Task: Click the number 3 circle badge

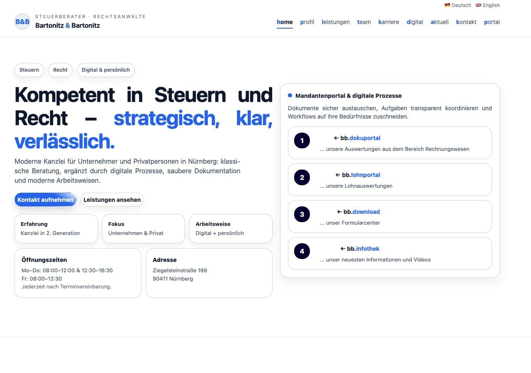Action: pyautogui.click(x=302, y=214)
